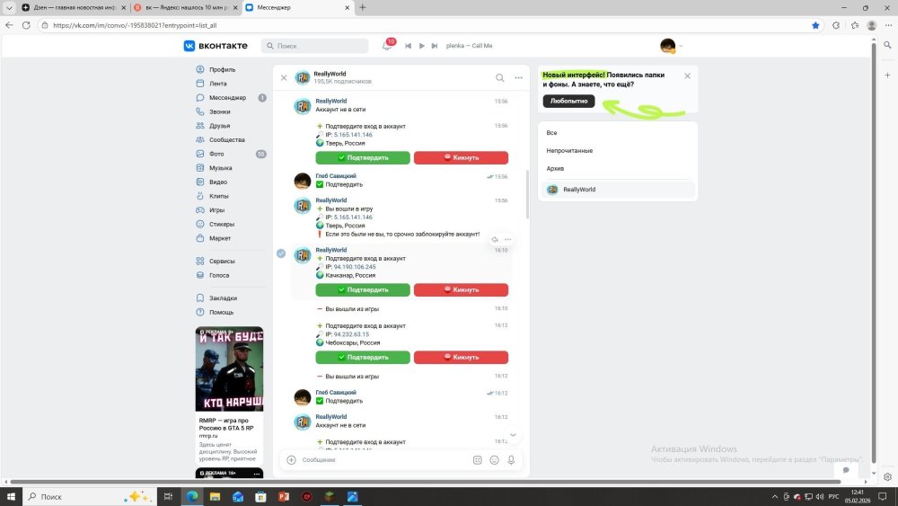
Task: Open Клипы in the left sidebar
Action: (219, 196)
